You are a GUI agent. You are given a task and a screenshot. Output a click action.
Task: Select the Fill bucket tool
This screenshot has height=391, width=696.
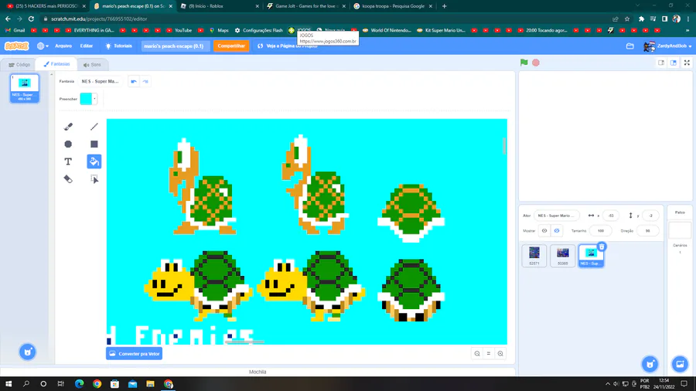pos(94,161)
